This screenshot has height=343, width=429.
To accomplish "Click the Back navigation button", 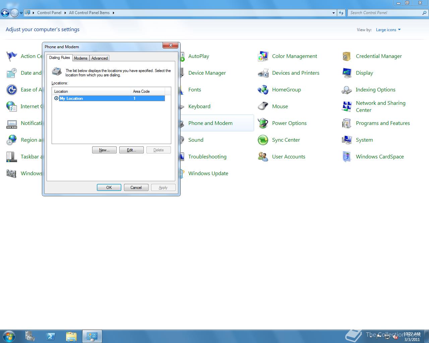I will pos(5,13).
